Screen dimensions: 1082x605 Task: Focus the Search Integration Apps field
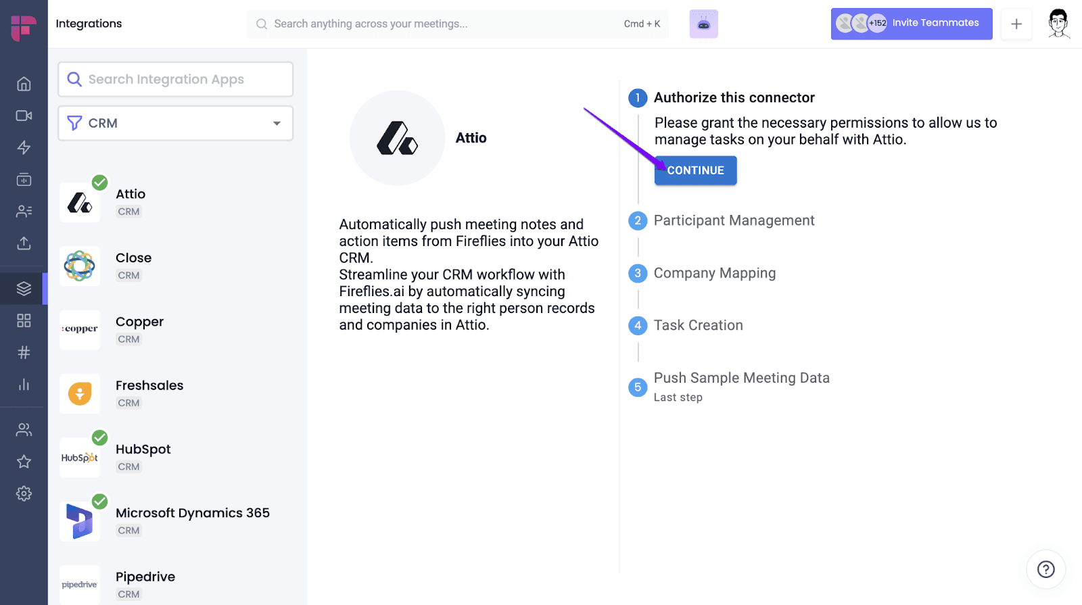tap(175, 79)
